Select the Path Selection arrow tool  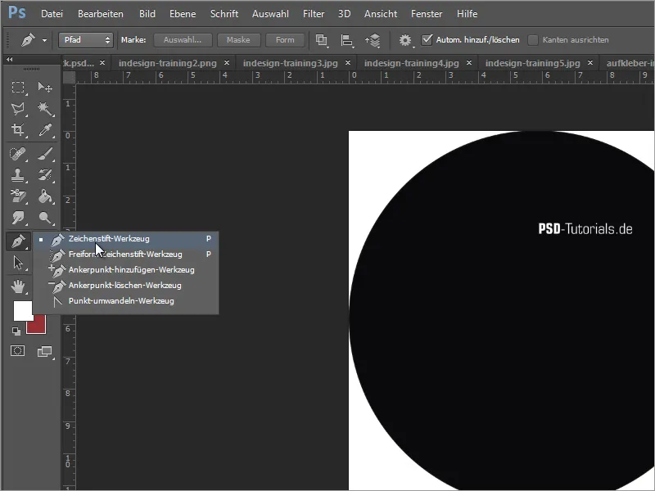18,263
